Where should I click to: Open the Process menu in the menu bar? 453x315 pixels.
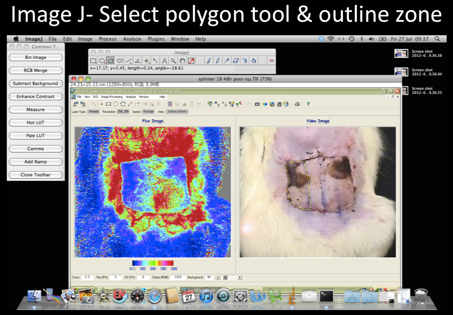point(107,39)
